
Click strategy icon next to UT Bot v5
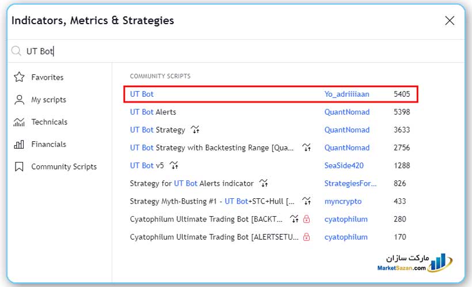pos(174,165)
